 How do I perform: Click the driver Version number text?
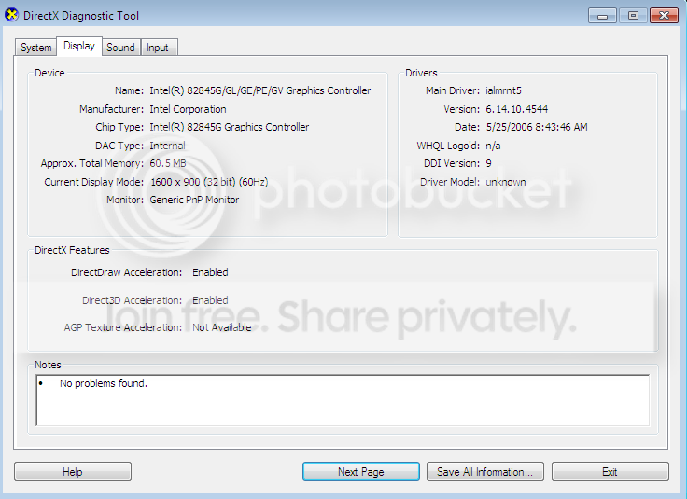517,109
